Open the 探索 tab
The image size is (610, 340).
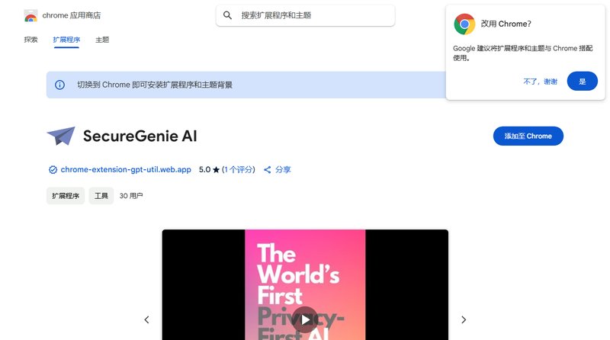pos(30,40)
